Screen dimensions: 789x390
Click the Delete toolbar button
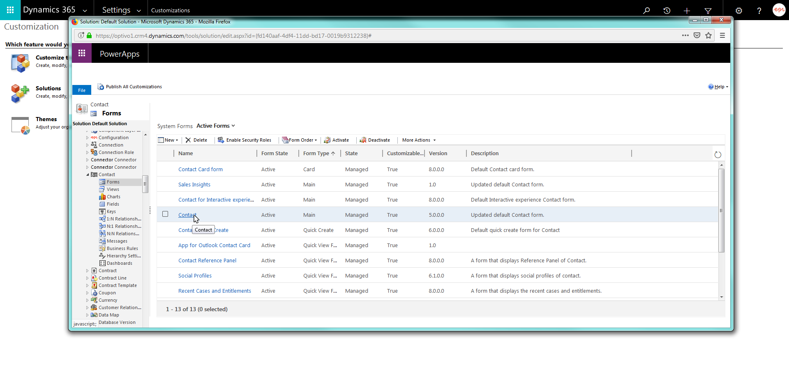196,140
